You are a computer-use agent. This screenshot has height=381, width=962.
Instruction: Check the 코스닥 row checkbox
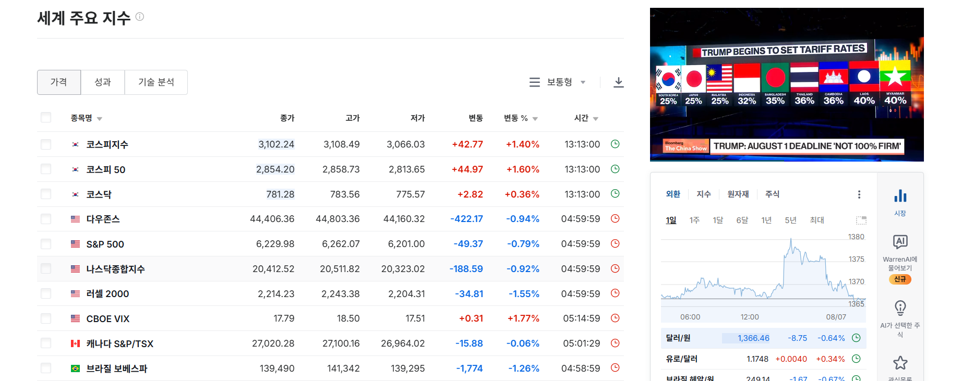pyautogui.click(x=46, y=194)
